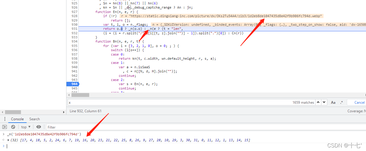Set a breakpoint on line number 932
Image resolution: width=366 pixels, height=151 pixels.
74,33
